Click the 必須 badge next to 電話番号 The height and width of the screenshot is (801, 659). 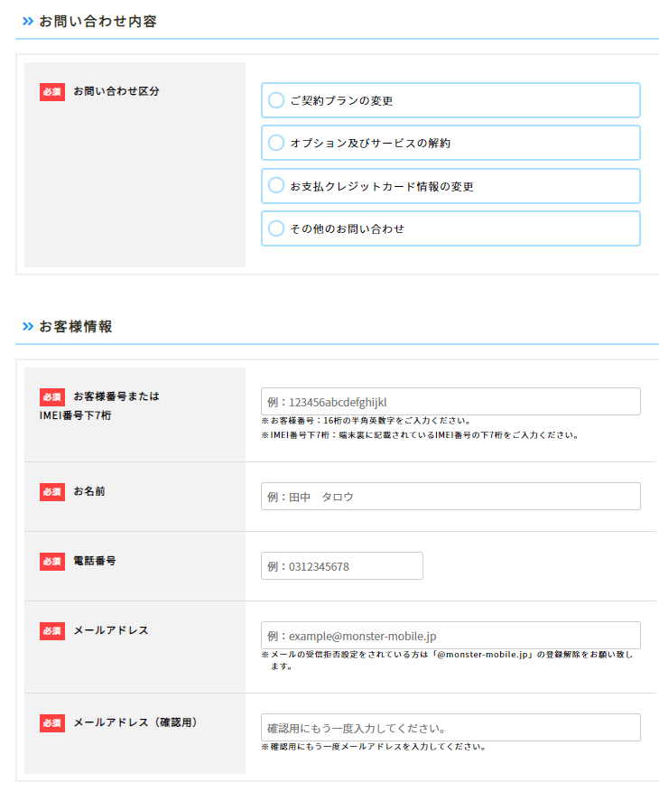pyautogui.click(x=52, y=561)
